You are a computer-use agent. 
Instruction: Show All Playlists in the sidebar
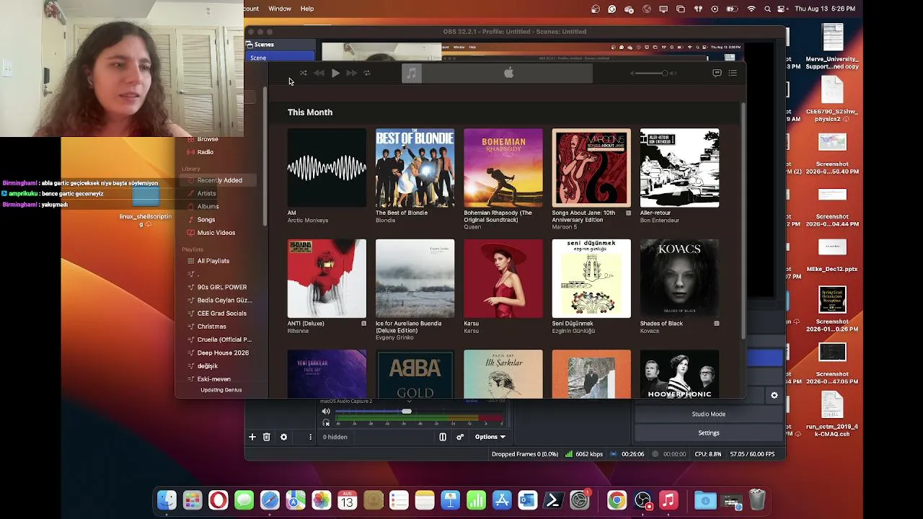pos(213,261)
